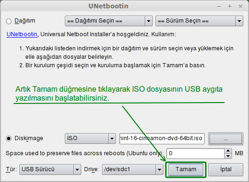This screenshot has width=249, height=182.
Task: Decrease the persistence space with down arrow
Action: coord(228,156)
